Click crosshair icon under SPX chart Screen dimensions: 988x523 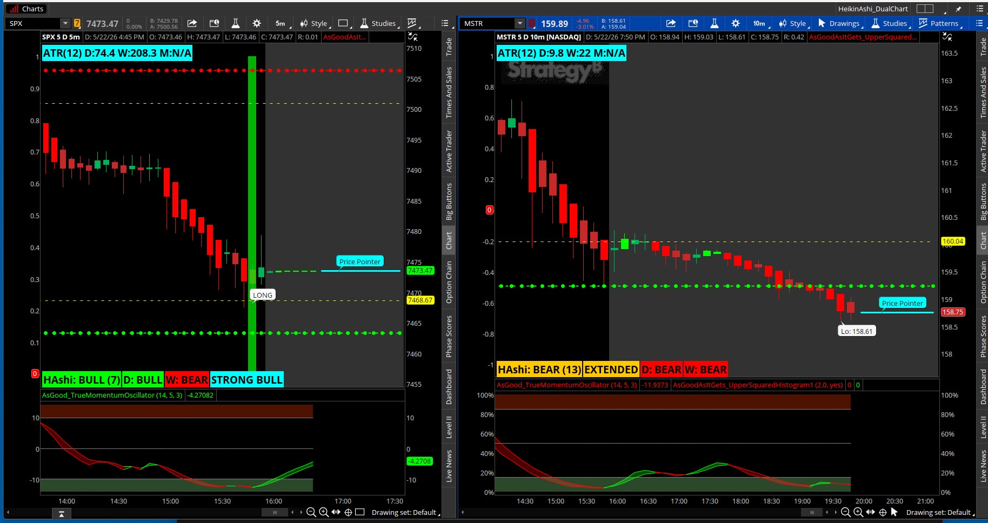coord(349,512)
